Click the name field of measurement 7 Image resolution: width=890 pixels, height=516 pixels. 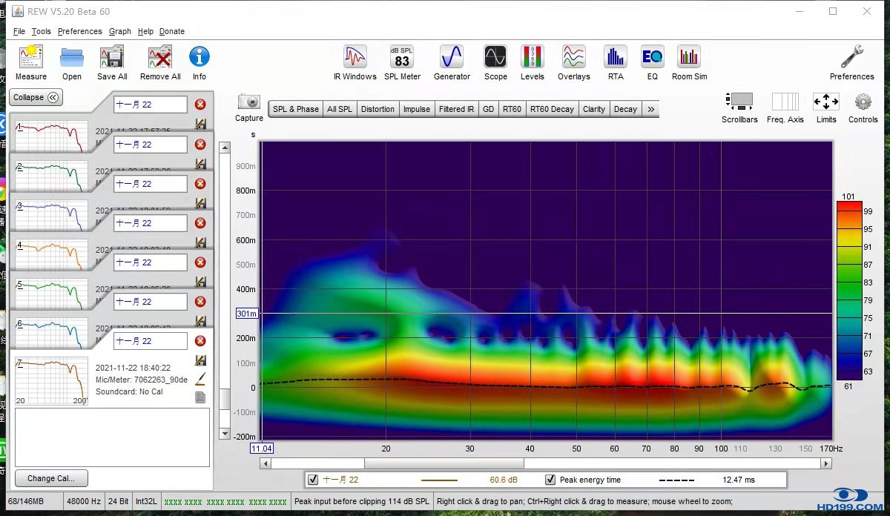point(150,341)
